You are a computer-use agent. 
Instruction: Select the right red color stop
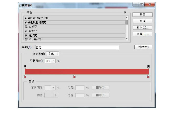pos(148,77)
